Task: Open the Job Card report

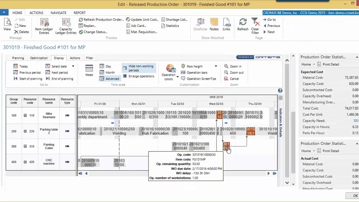Action: pyautogui.click(x=136, y=26)
